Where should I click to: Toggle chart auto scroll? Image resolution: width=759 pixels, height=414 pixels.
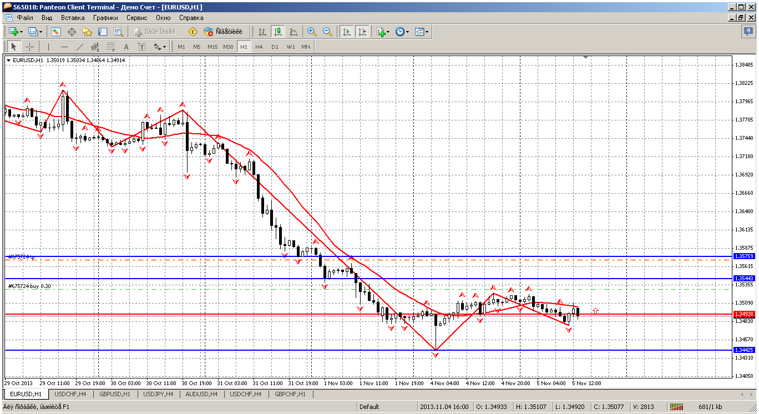pos(347,32)
